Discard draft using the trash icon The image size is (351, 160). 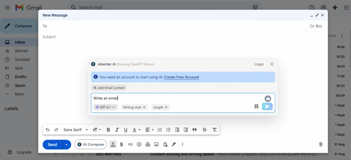(321, 144)
